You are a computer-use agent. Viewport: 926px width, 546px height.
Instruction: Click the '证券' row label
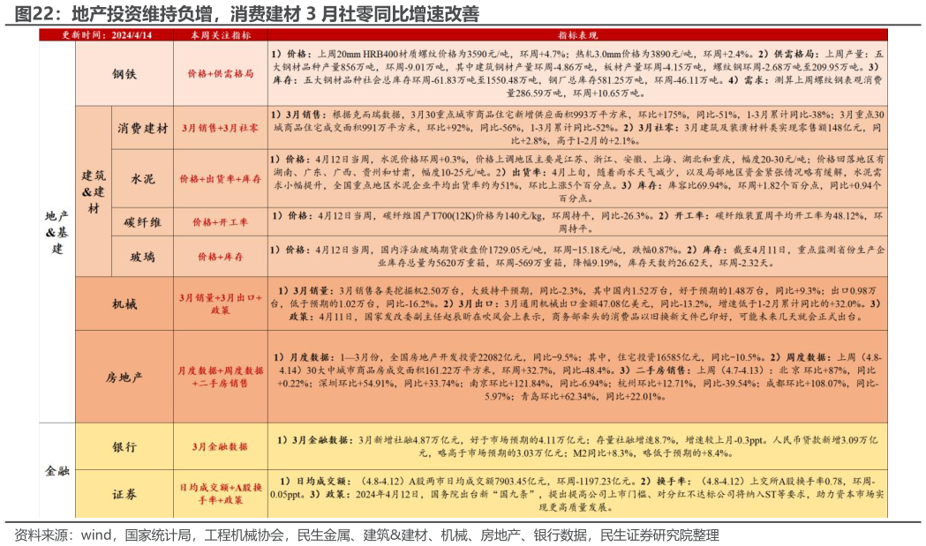click(x=124, y=494)
